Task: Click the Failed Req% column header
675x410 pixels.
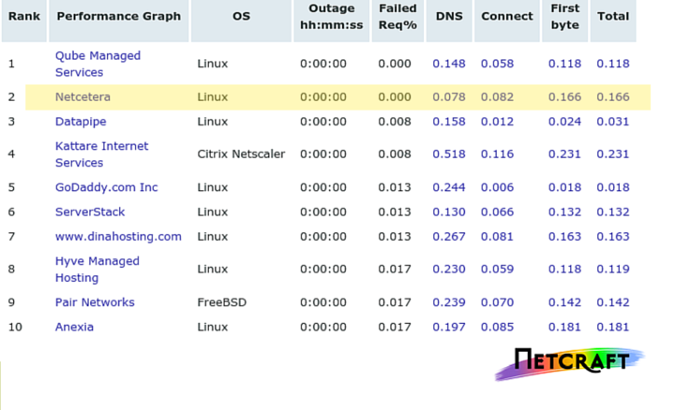Action: 397,21
